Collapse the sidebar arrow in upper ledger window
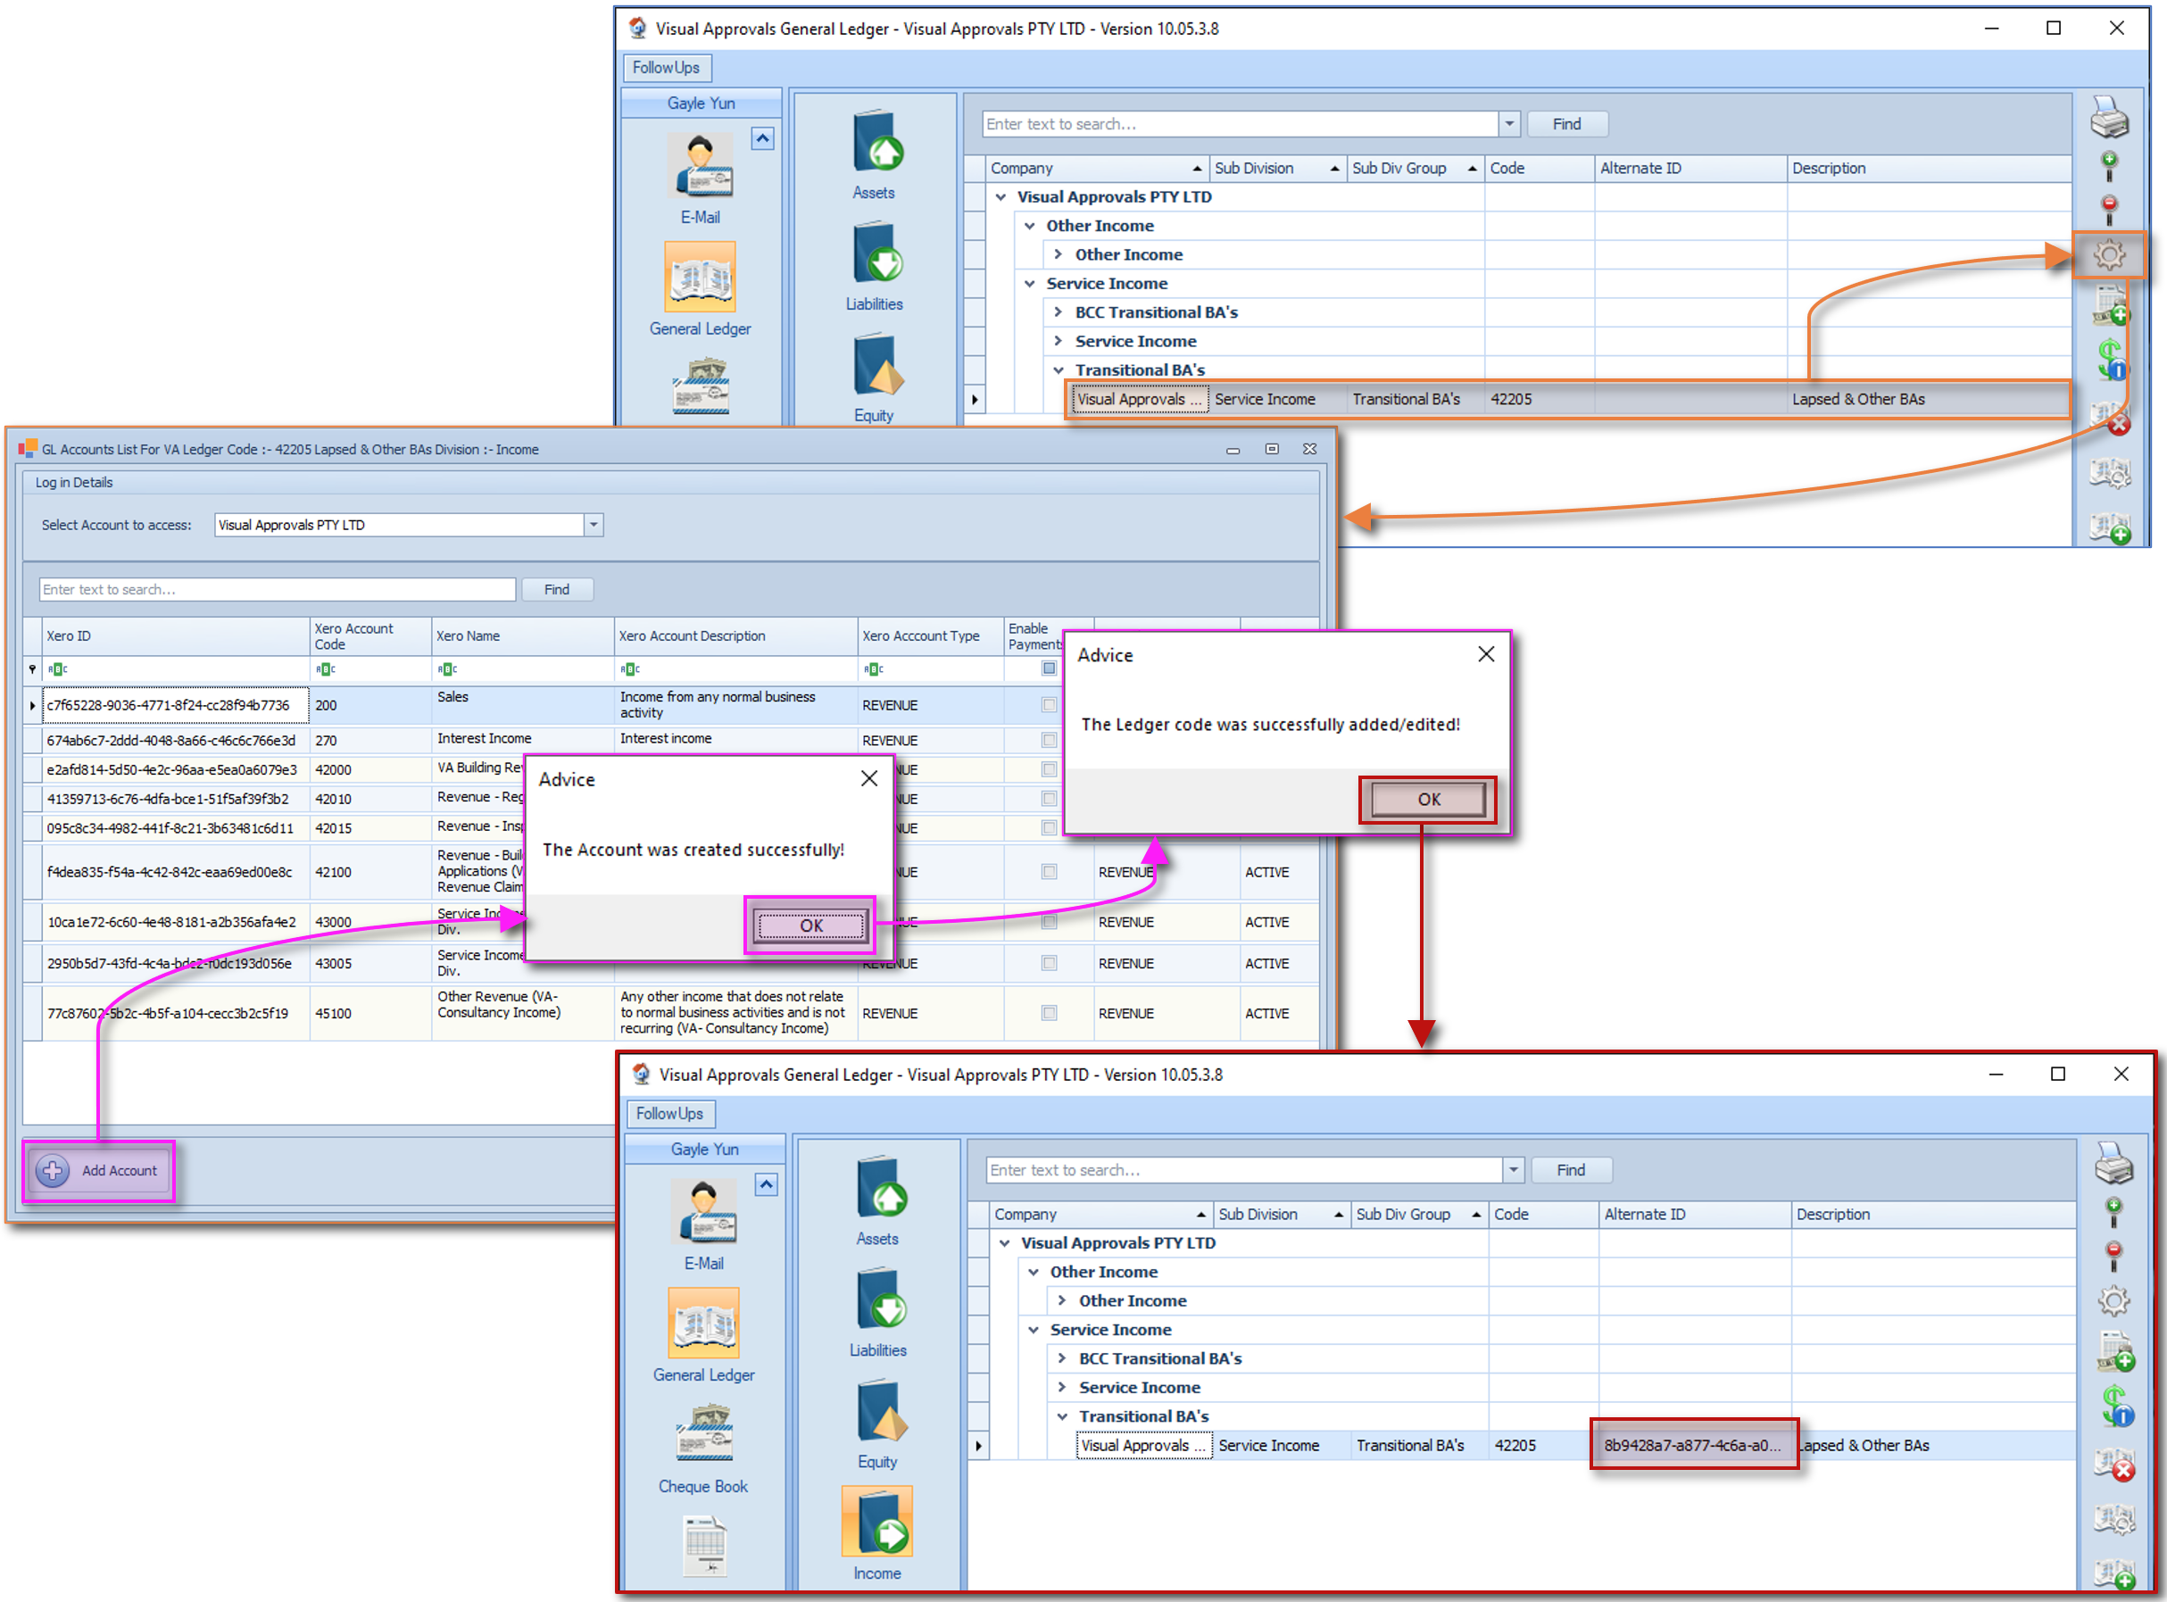The width and height of the screenshot is (2167, 1602). (x=763, y=138)
